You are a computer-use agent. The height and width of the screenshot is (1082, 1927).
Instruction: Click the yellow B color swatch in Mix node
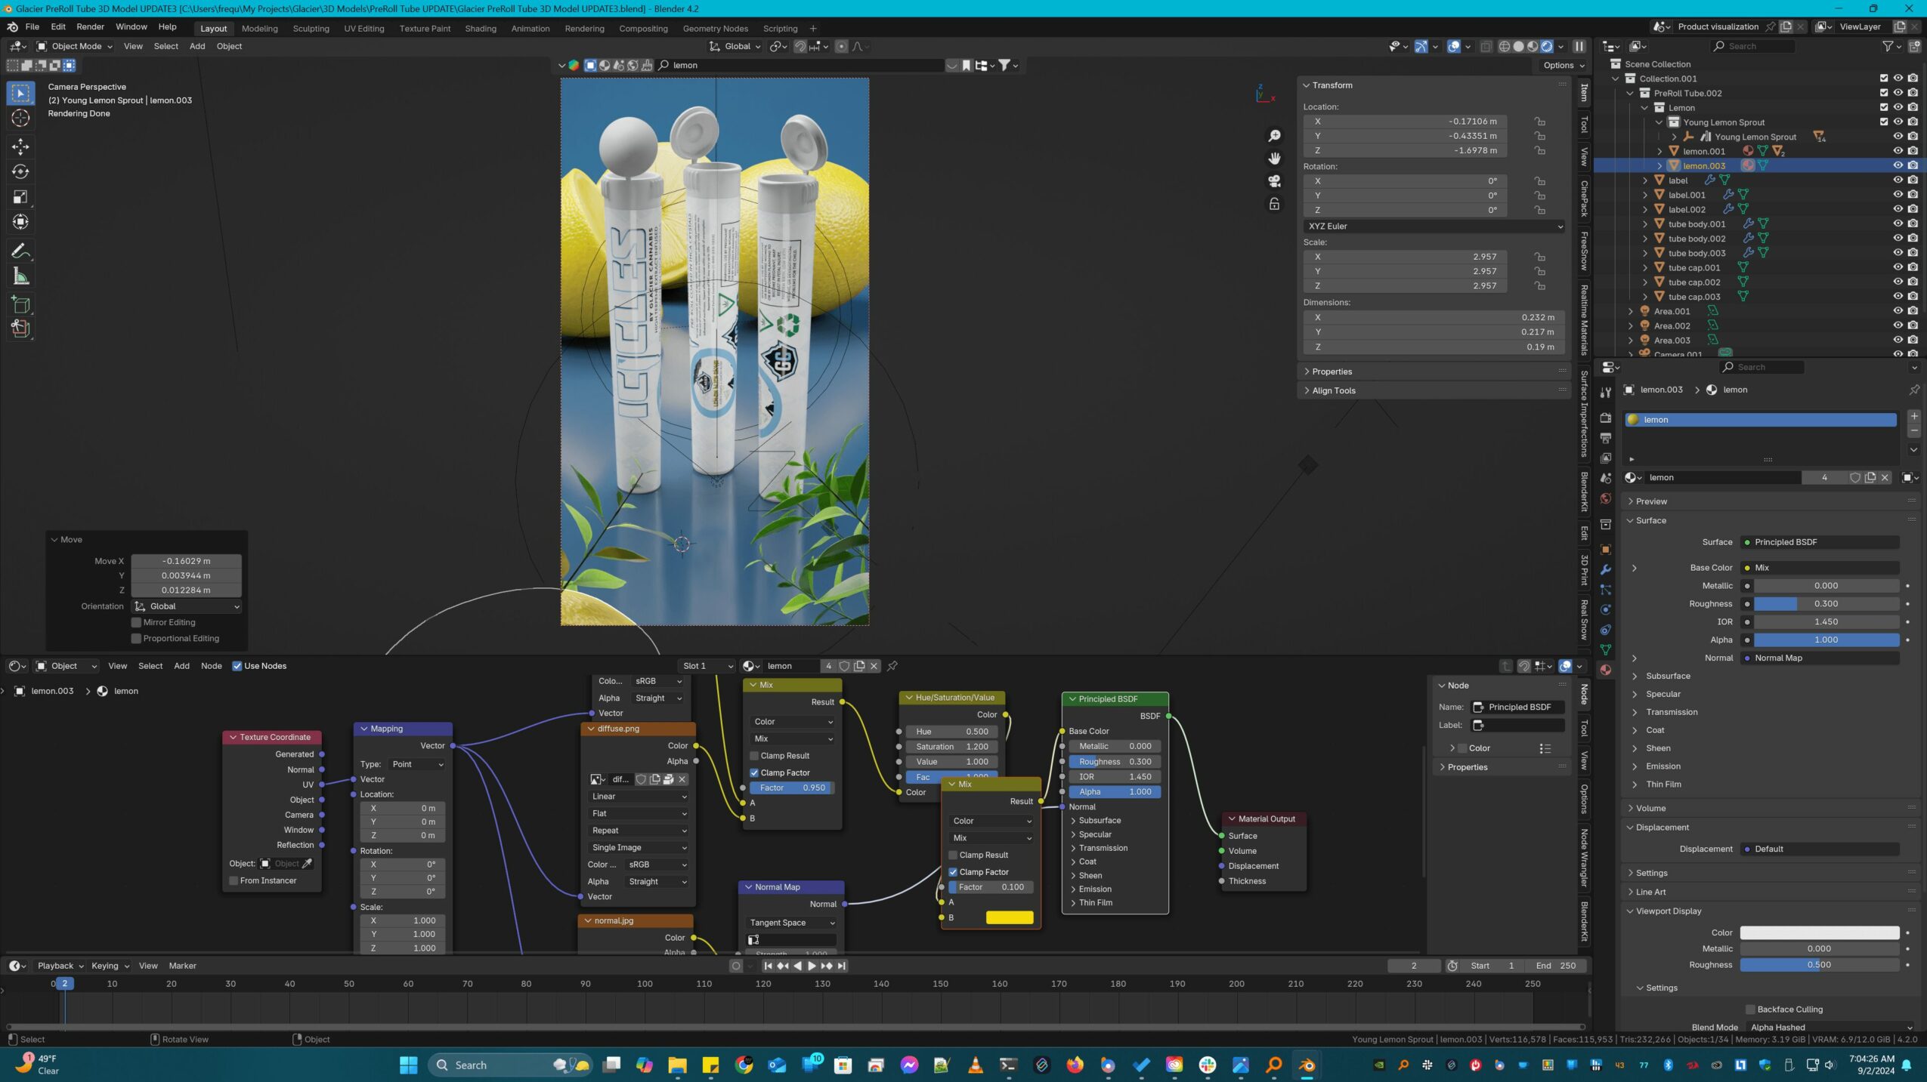pos(1009,918)
